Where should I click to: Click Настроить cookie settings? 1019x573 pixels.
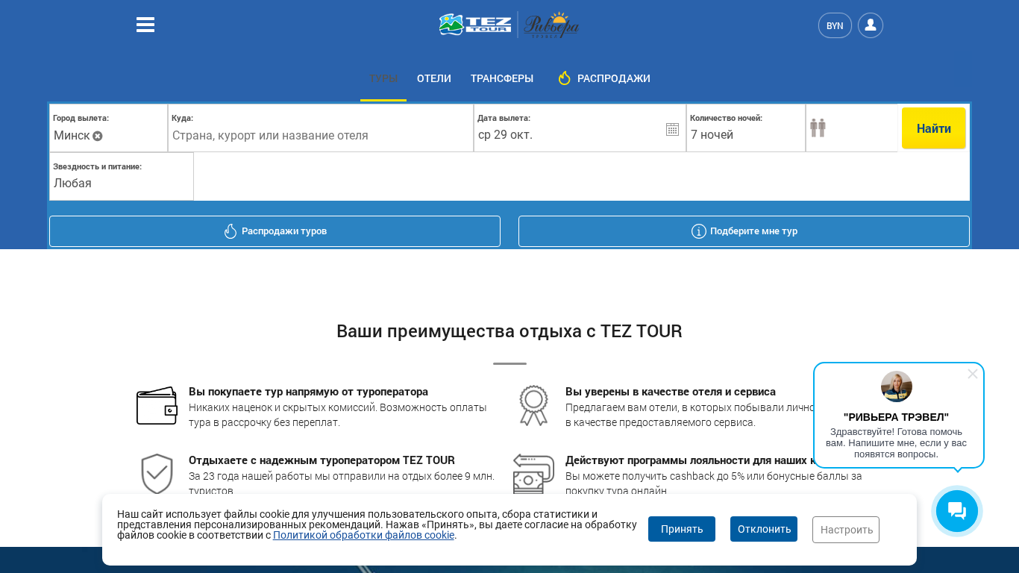coord(846,530)
